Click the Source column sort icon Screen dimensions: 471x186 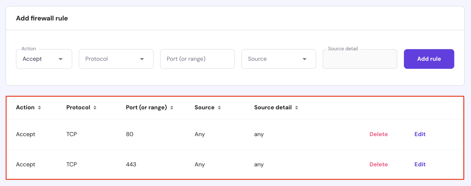coord(219,107)
